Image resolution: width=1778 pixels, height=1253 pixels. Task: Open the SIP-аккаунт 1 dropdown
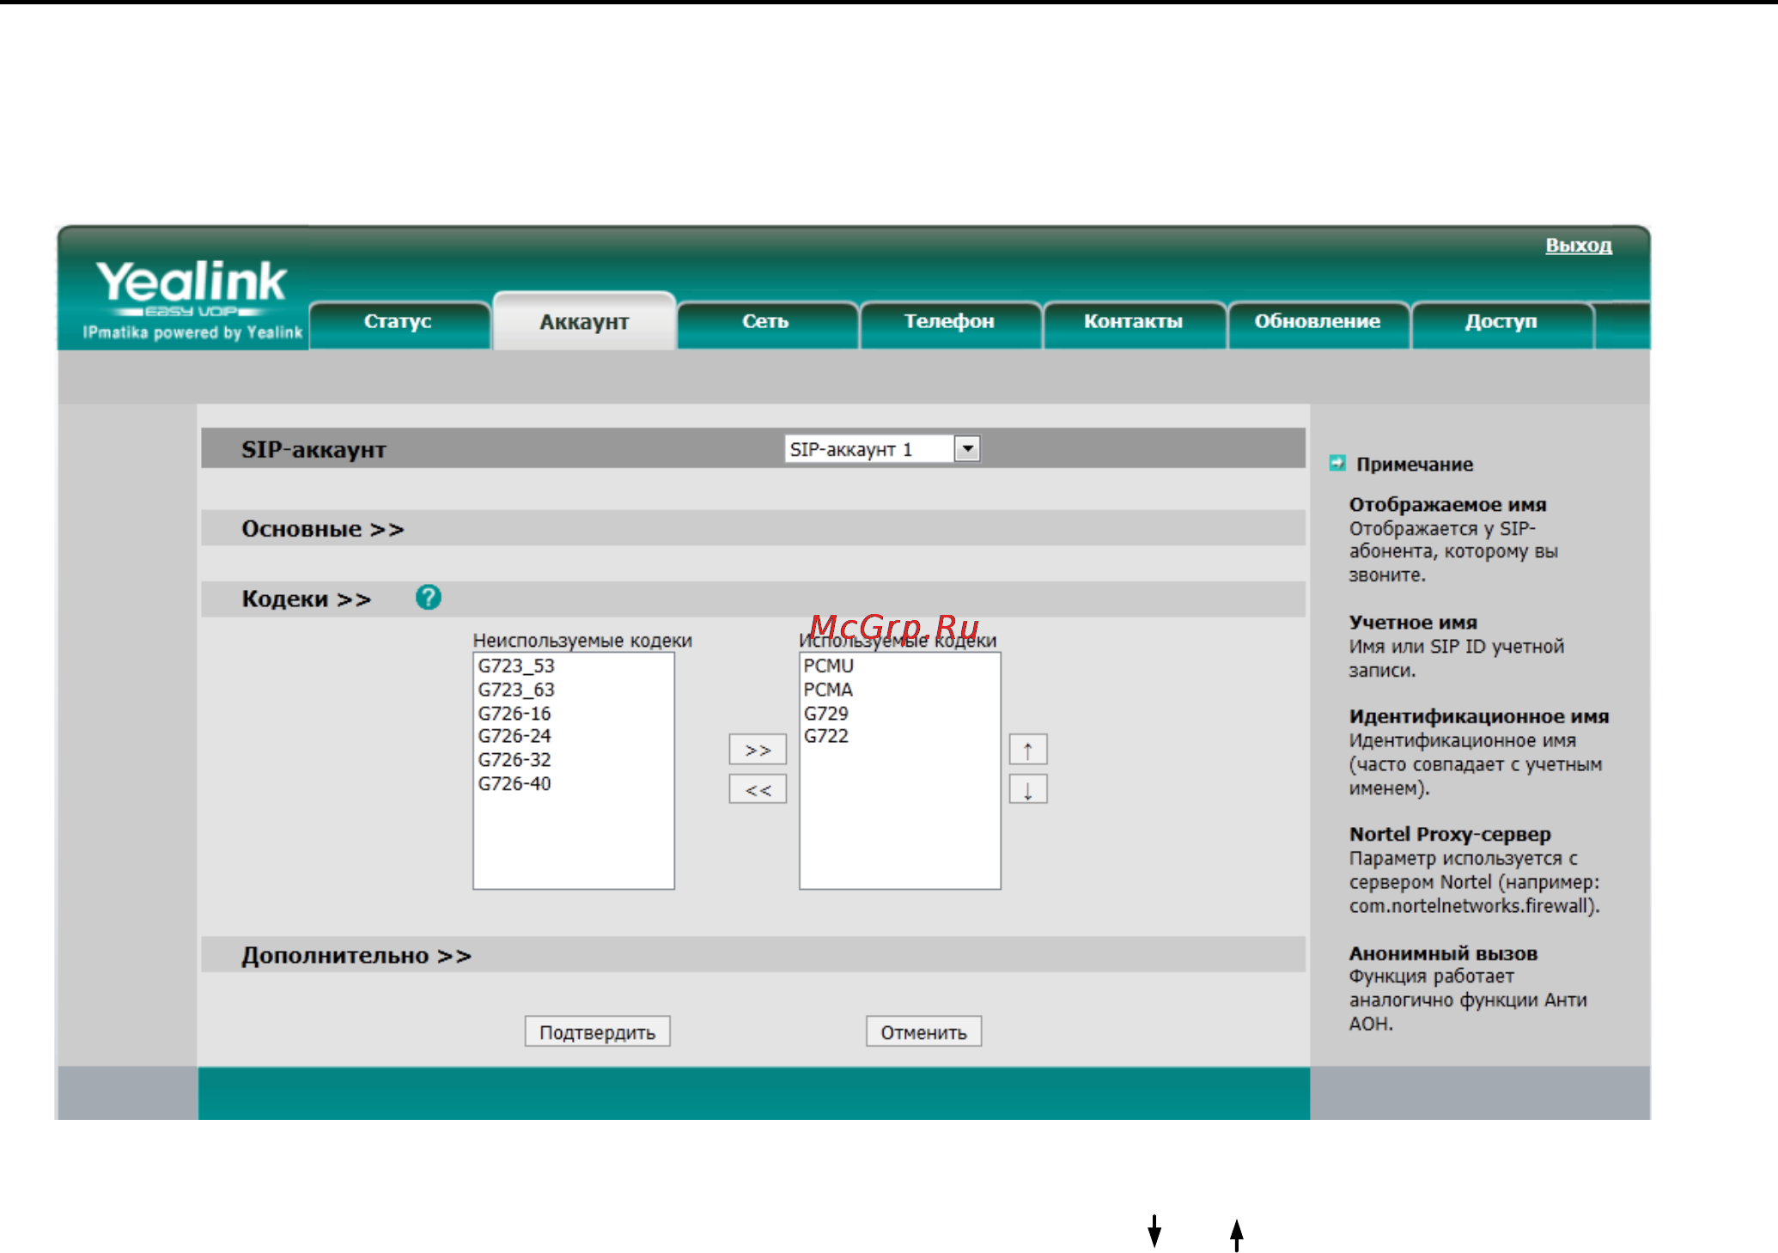(967, 448)
